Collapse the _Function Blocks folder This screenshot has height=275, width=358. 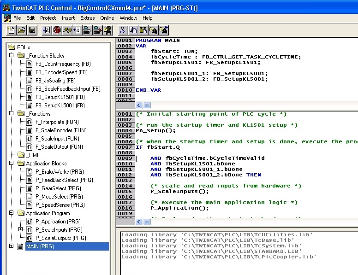tap(11, 55)
